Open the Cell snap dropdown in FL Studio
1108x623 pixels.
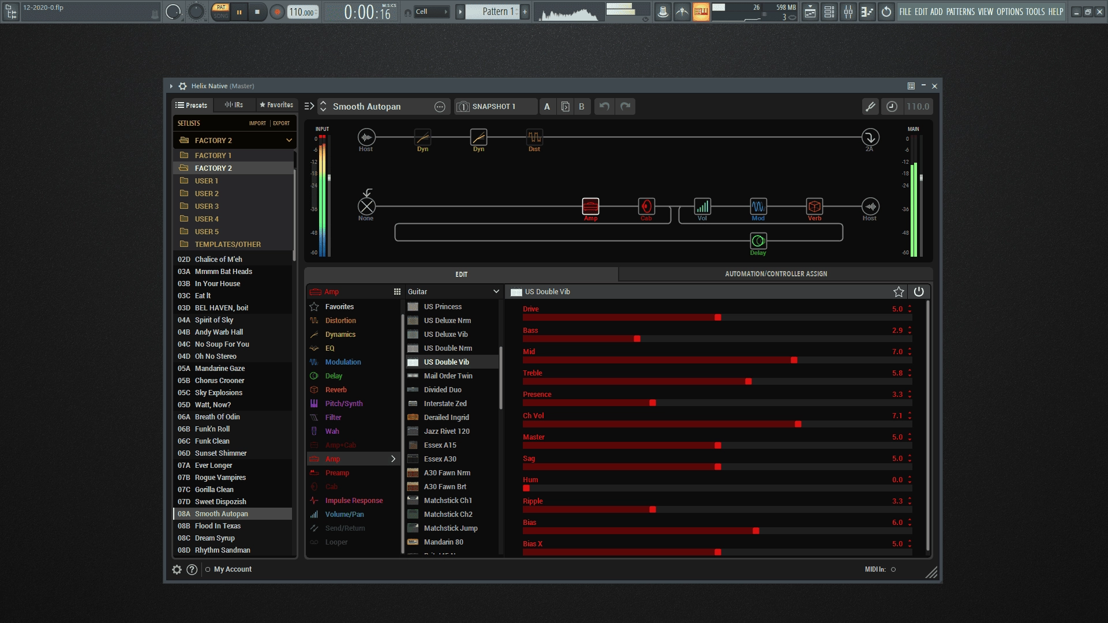(432, 12)
